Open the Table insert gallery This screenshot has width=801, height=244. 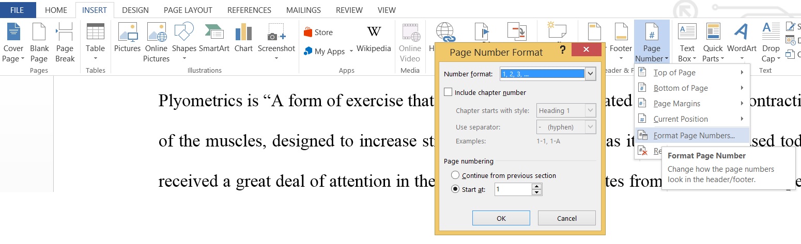pos(96,42)
